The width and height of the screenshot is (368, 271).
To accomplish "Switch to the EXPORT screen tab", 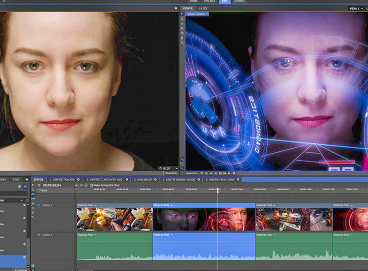I will tap(239, 1).
